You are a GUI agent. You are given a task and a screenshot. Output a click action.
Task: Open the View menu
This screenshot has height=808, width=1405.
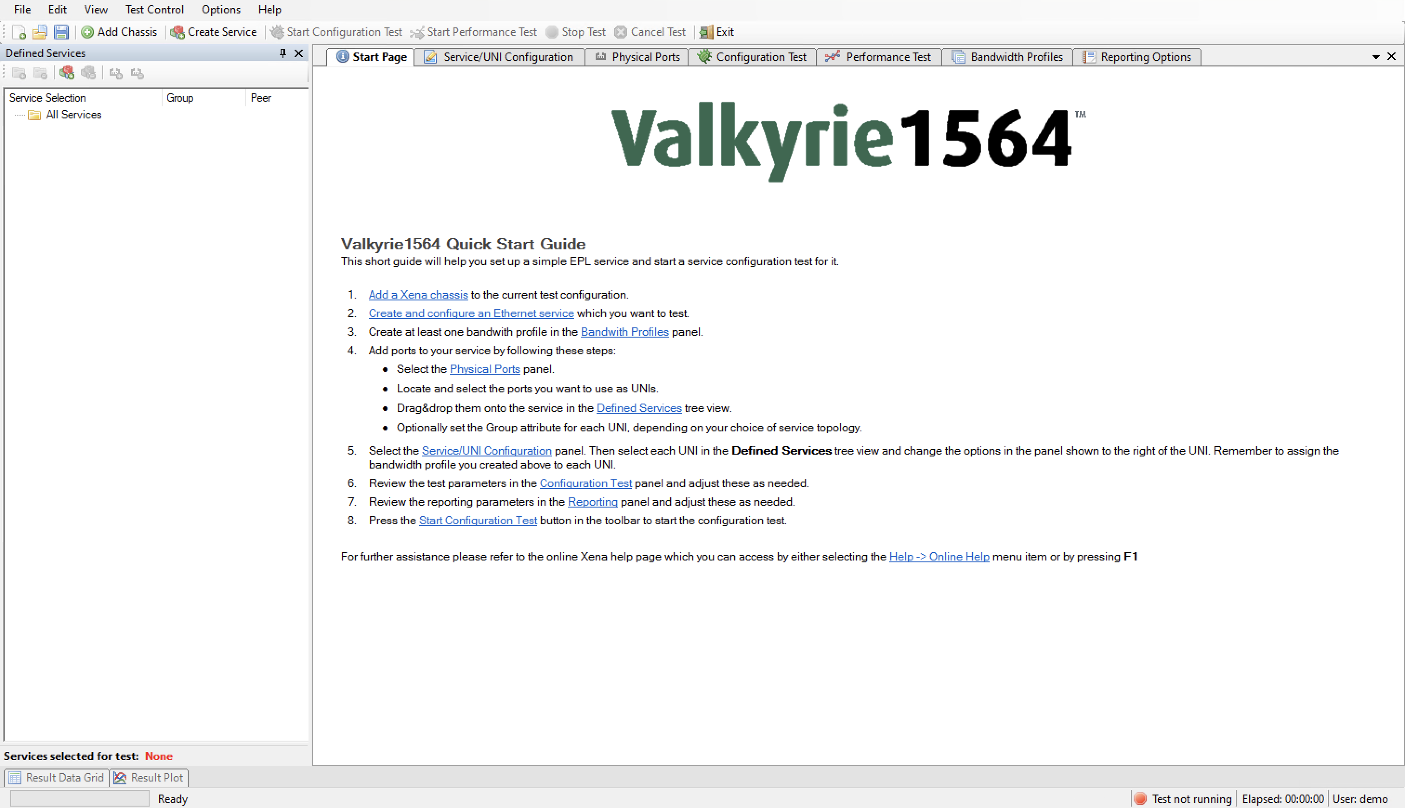(96, 9)
